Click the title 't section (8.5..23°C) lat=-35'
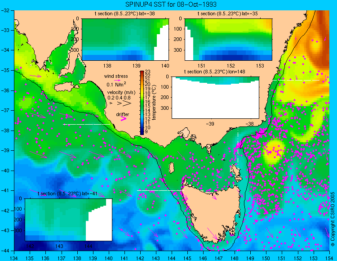 (x=228, y=14)
